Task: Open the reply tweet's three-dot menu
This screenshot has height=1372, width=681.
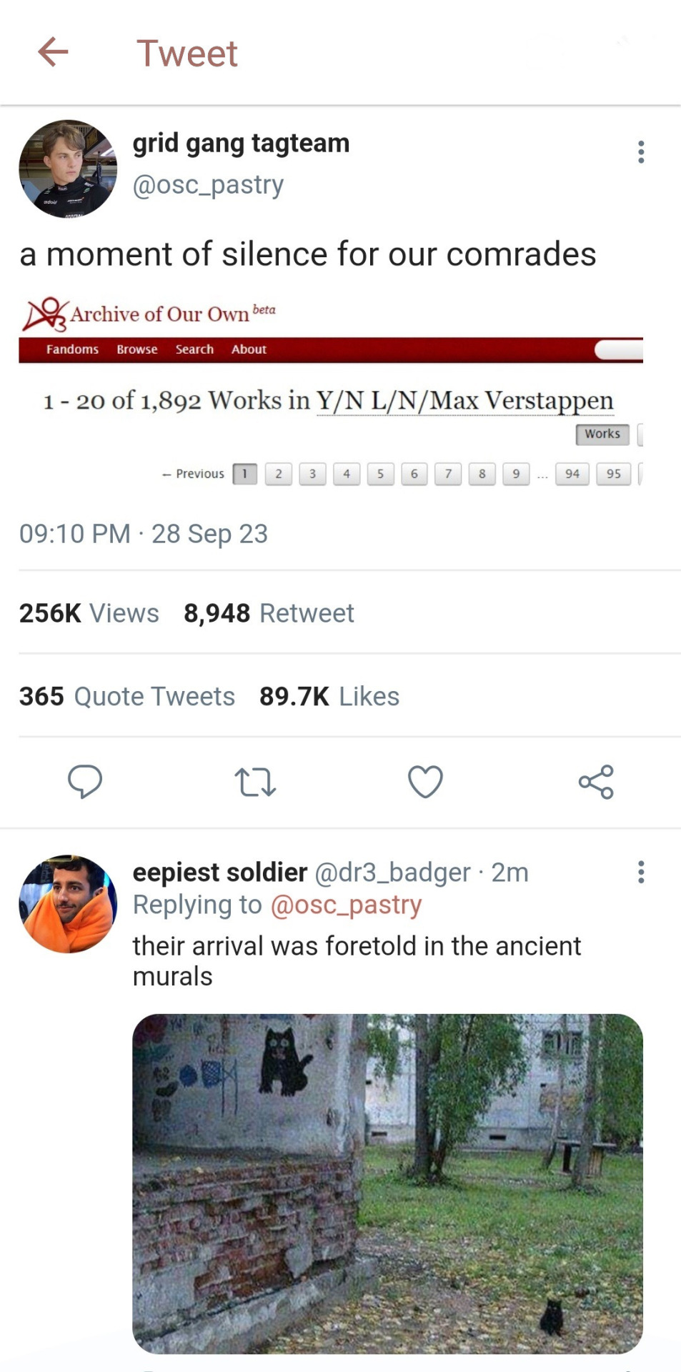Action: pyautogui.click(x=641, y=872)
